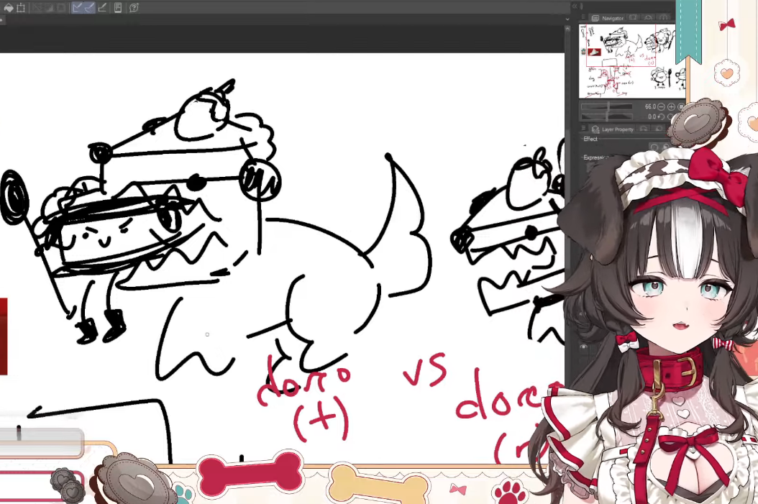Select the Layer Property tab

tap(613, 129)
